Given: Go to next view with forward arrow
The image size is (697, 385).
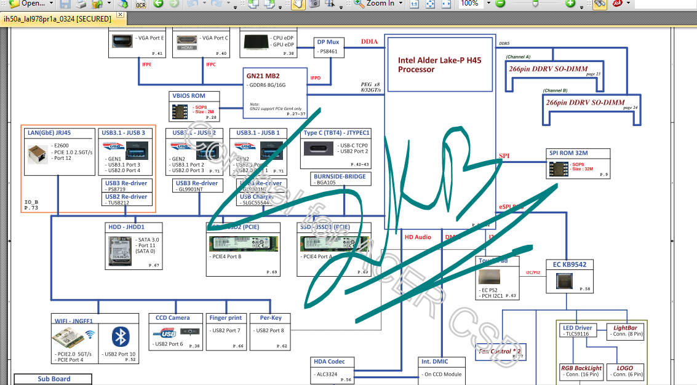Looking at the screenshot, I should point(174,4).
